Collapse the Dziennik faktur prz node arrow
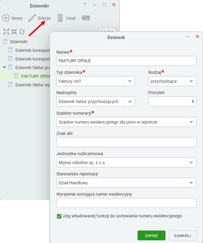Screen dimensions: 203x243 (4, 67)
